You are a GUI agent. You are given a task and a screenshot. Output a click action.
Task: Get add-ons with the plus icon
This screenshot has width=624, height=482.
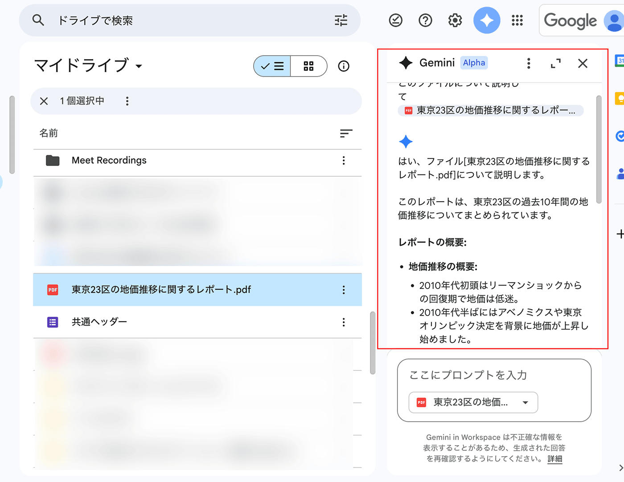[x=620, y=234]
